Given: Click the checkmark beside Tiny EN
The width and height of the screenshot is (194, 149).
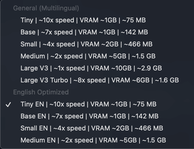Looking at the screenshot, I should (8, 105).
